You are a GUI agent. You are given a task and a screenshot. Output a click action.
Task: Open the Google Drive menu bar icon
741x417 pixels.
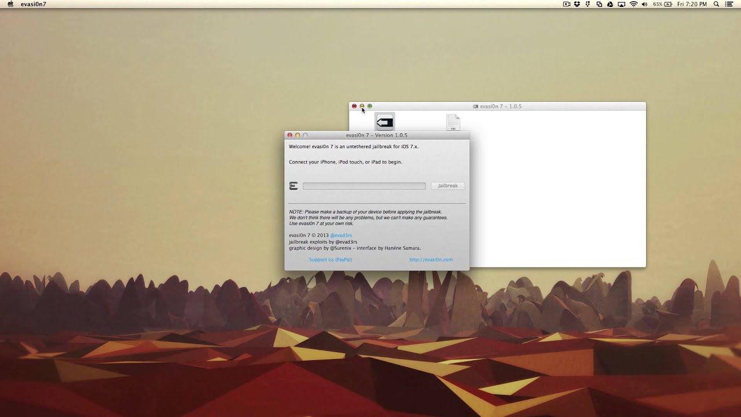610,4
